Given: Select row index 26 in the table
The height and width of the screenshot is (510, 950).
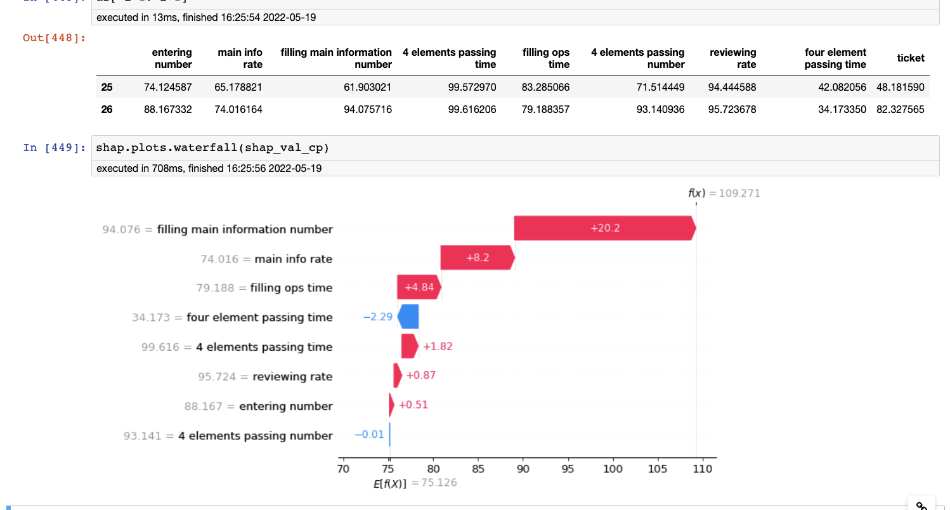Looking at the screenshot, I should click(107, 109).
